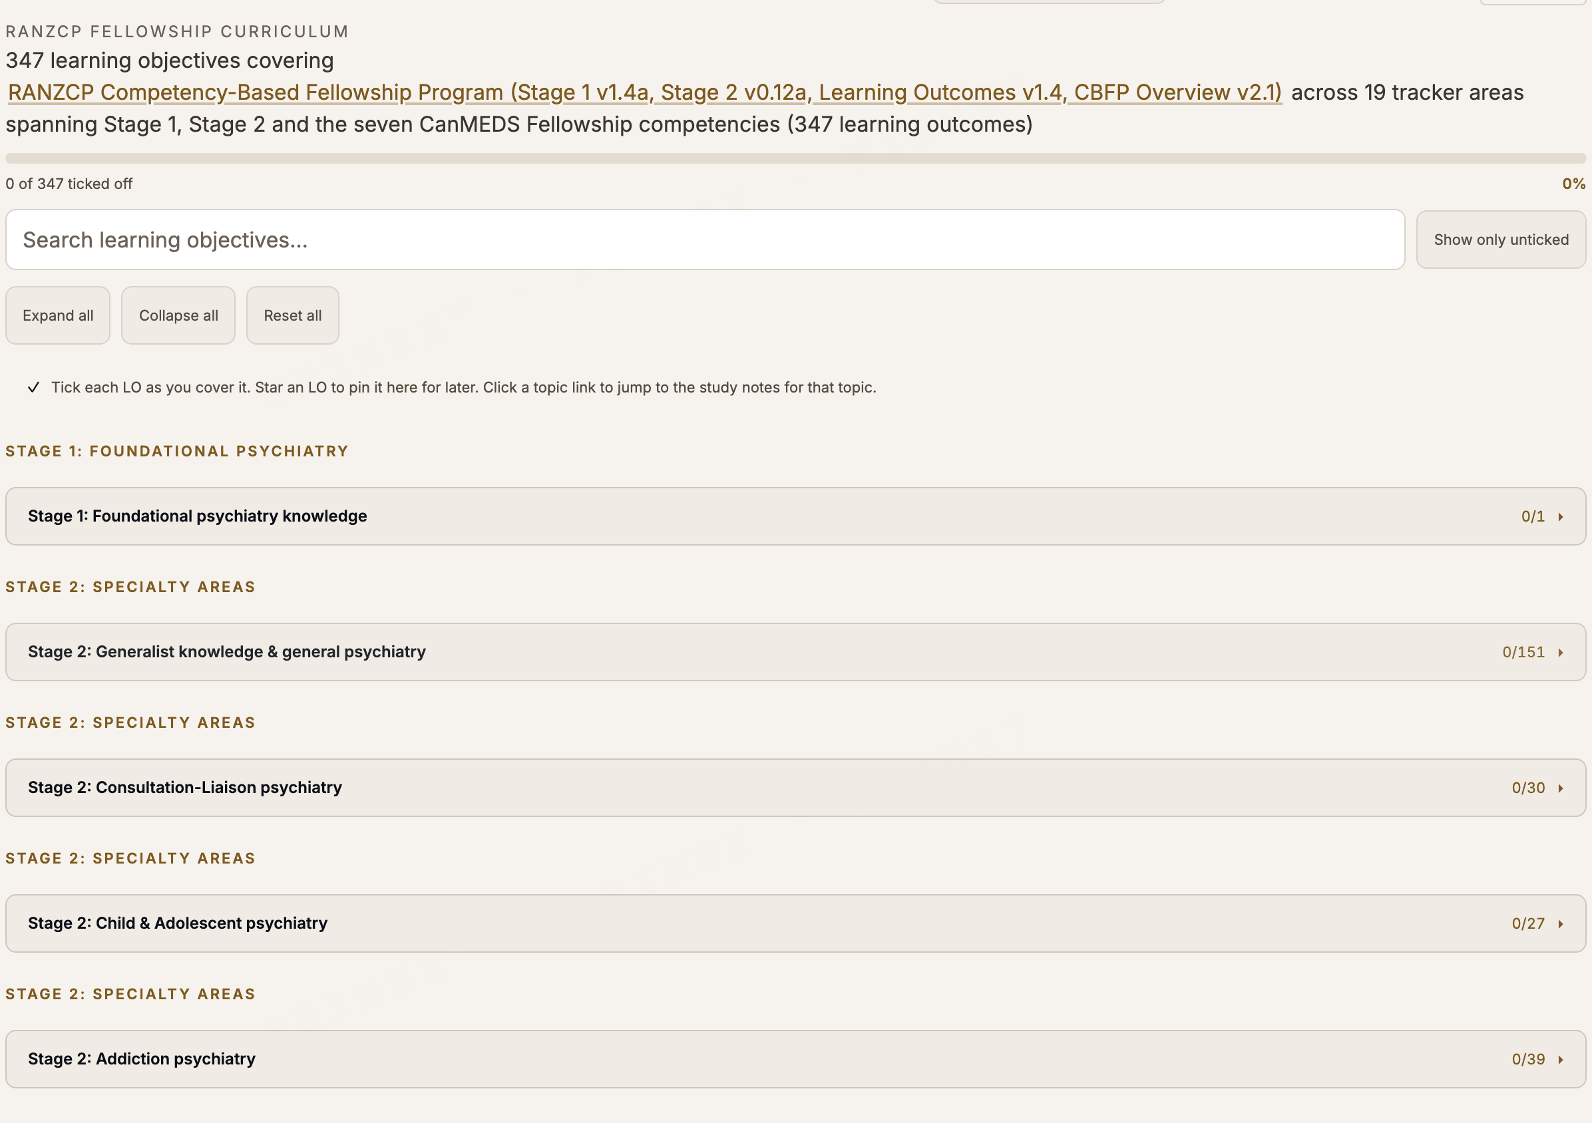This screenshot has height=1123, width=1592.
Task: Click the '0 of 347 ticked off' text
Action: pyautogui.click(x=69, y=184)
